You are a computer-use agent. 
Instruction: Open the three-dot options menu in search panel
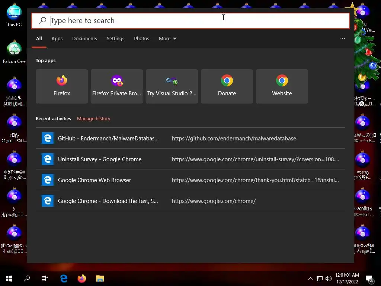342,38
